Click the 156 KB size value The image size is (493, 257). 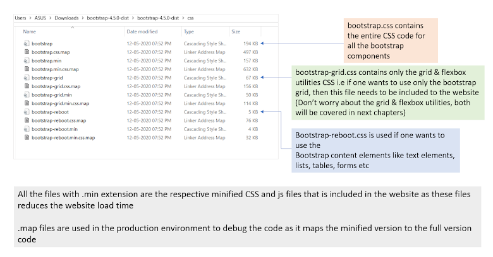coord(250,86)
